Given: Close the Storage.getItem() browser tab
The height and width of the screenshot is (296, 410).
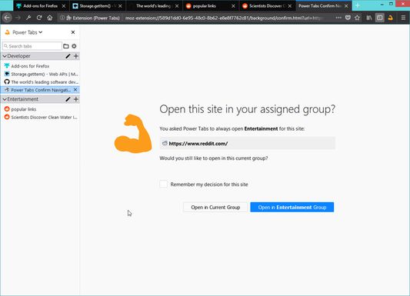Looking at the screenshot, I should click(x=120, y=5).
